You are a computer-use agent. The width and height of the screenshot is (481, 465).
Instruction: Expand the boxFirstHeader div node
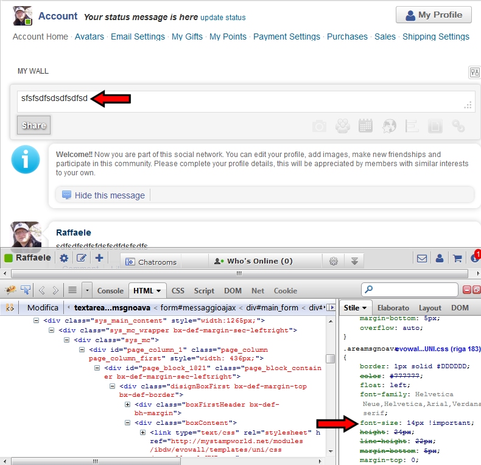128,405
